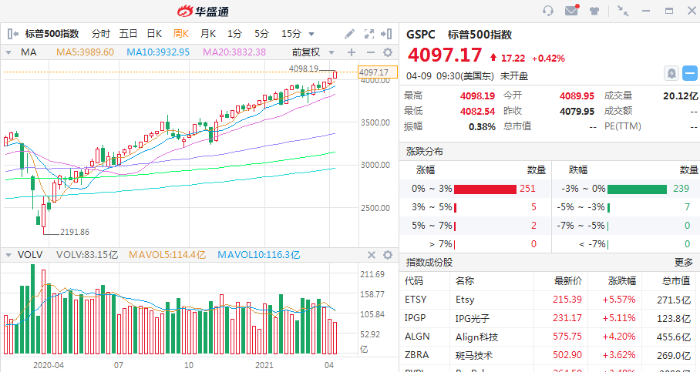This screenshot has width=700, height=372.
Task: Switch to 月K chart tab
Action: (x=208, y=33)
